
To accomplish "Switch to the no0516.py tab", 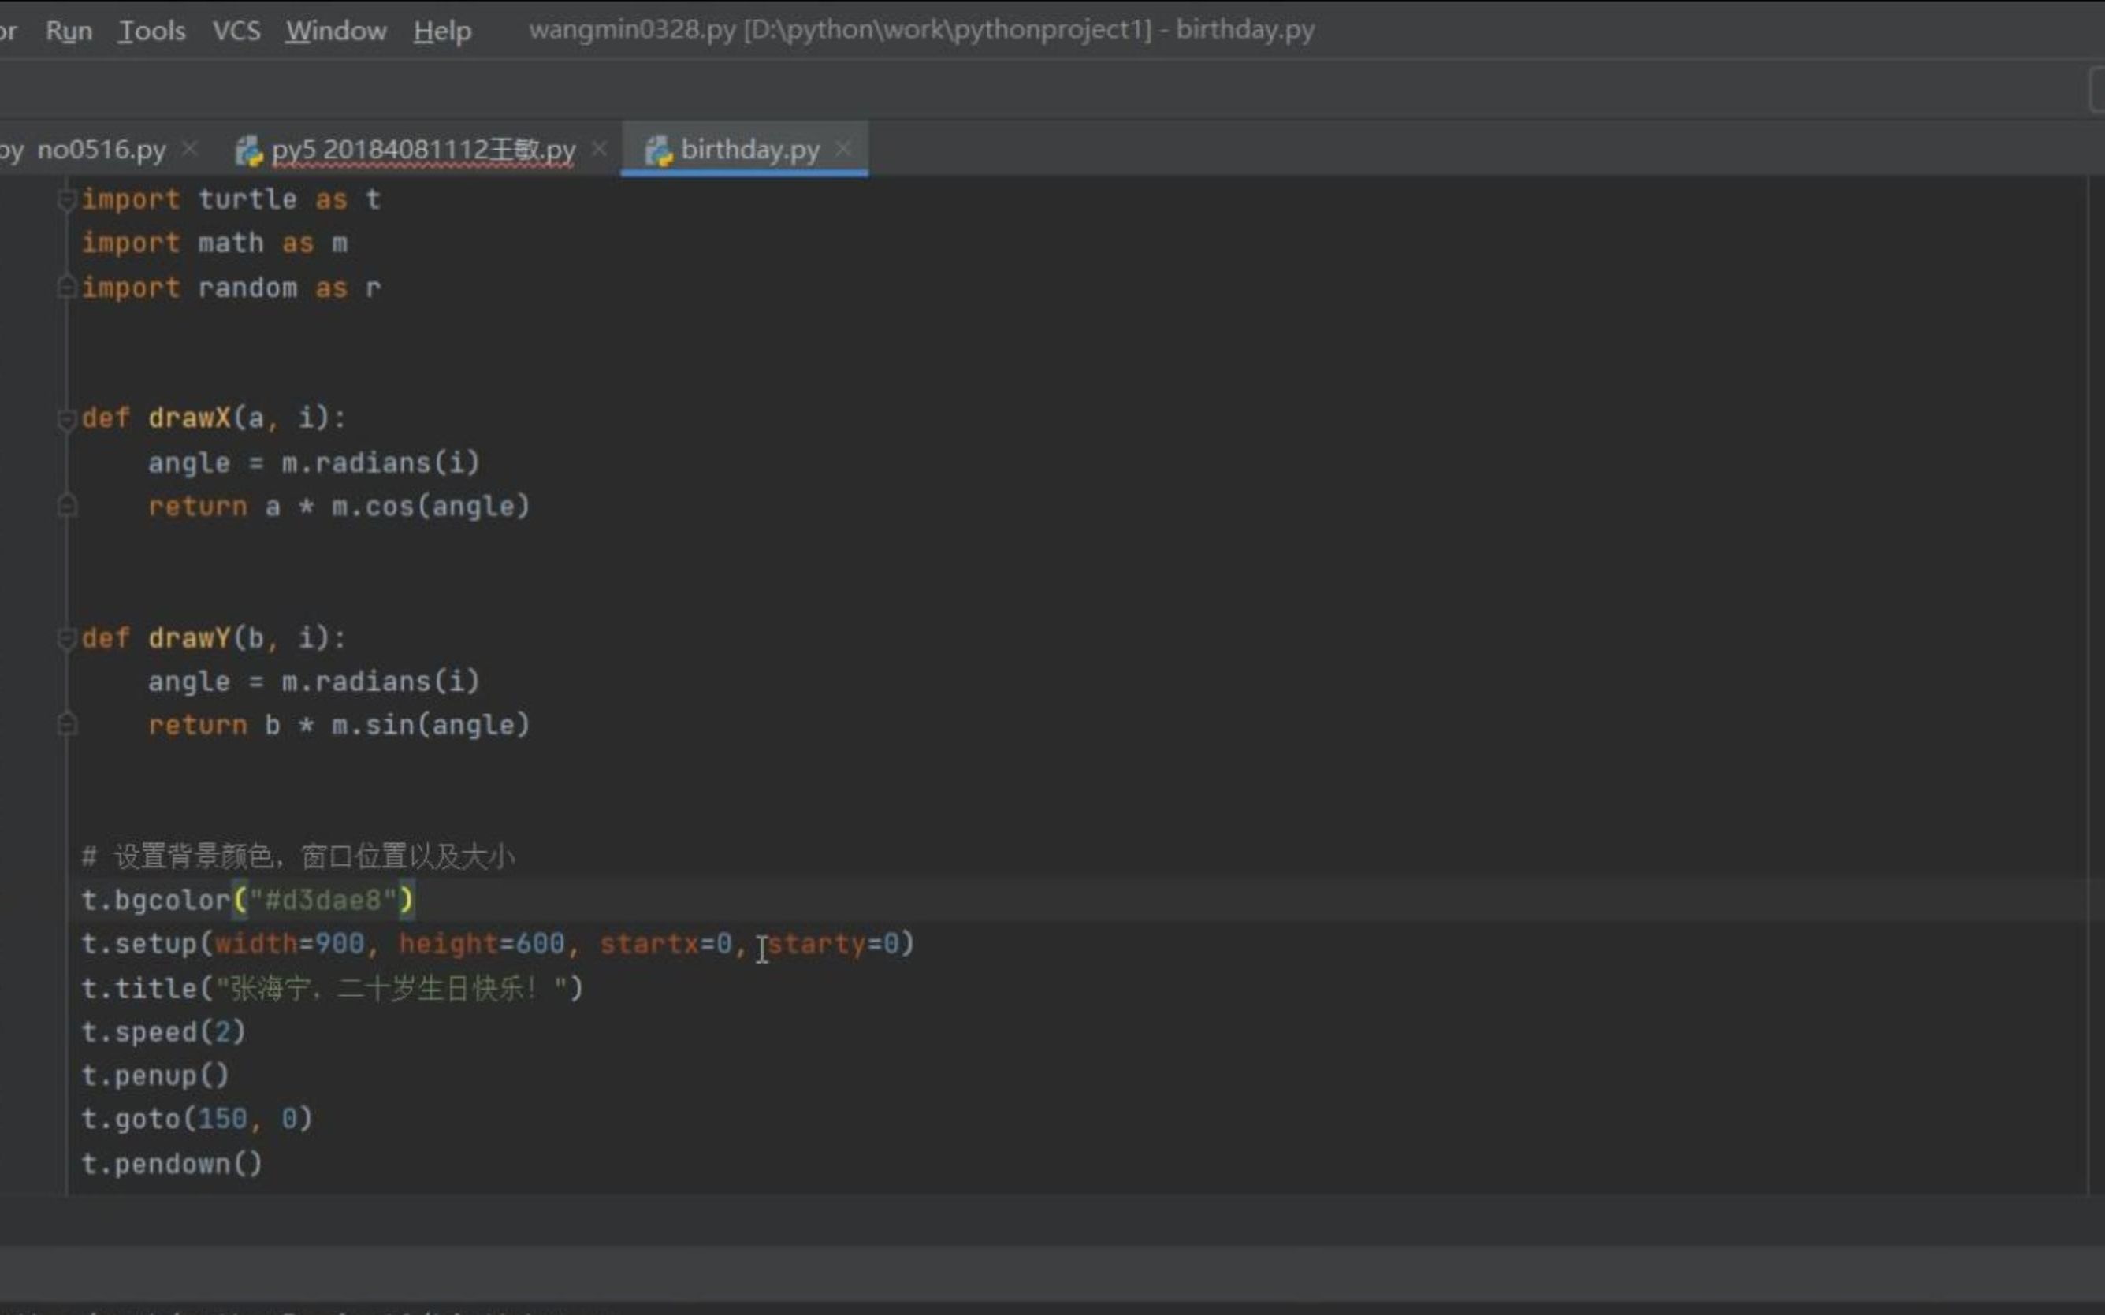I will click(x=101, y=150).
